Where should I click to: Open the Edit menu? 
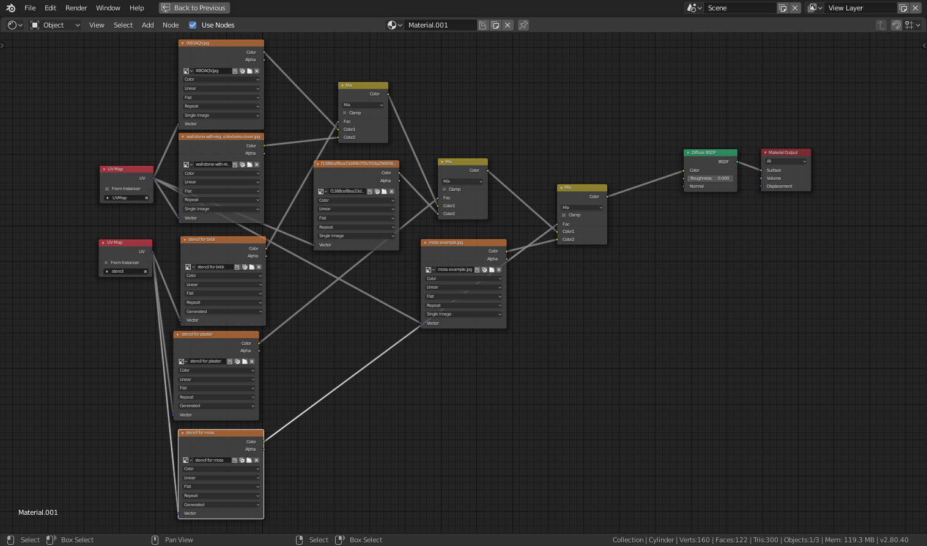[50, 8]
